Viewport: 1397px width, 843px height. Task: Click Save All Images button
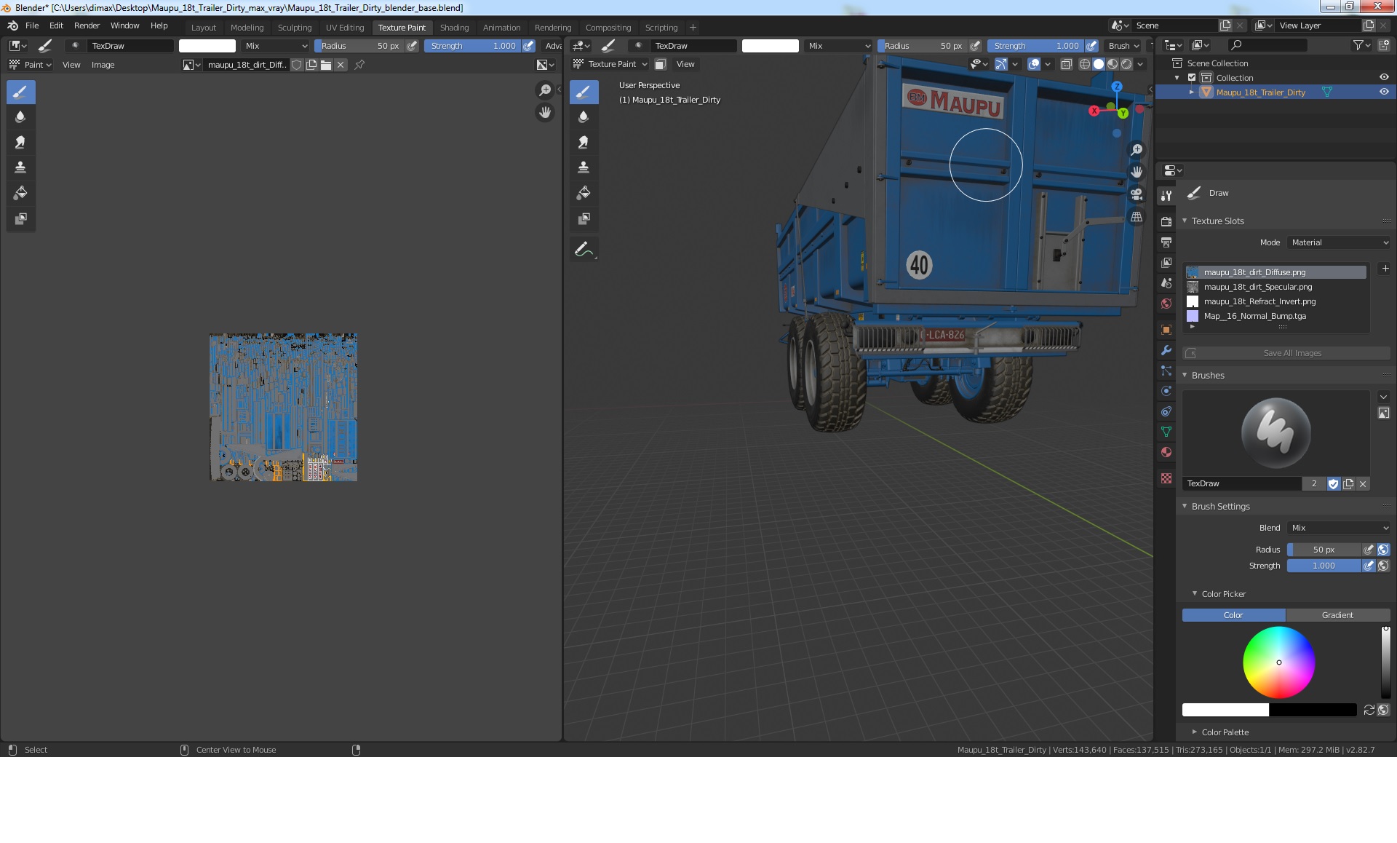pyautogui.click(x=1286, y=353)
